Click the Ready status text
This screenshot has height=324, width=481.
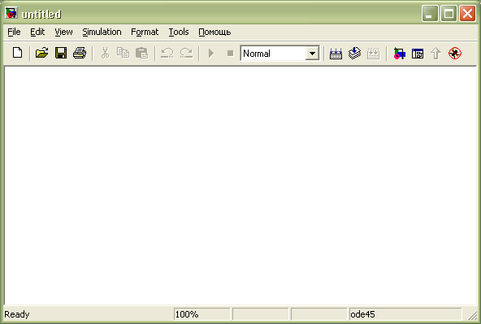pos(17,314)
